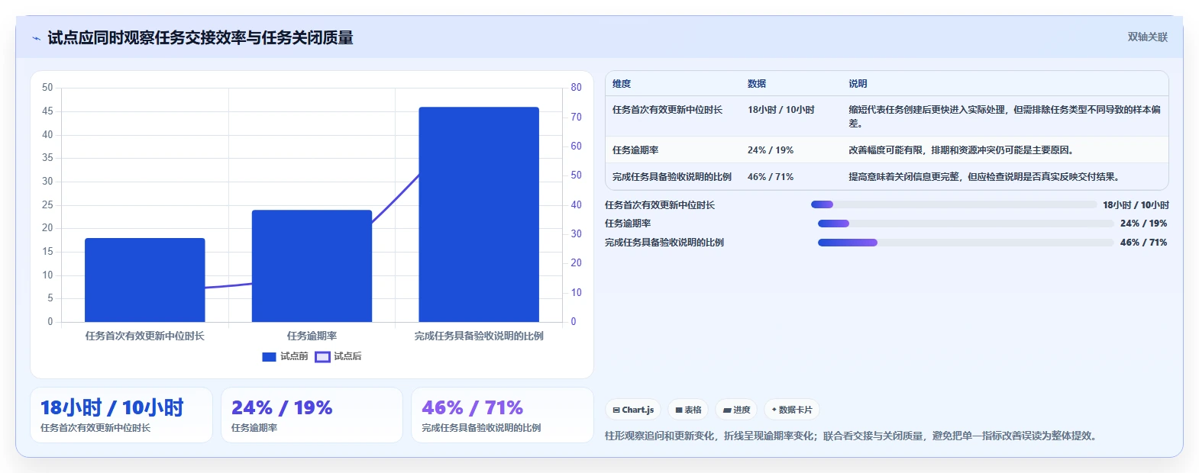
Task: Click the x-axis label 完成任务具备验收说明的比例
Action: (x=479, y=336)
